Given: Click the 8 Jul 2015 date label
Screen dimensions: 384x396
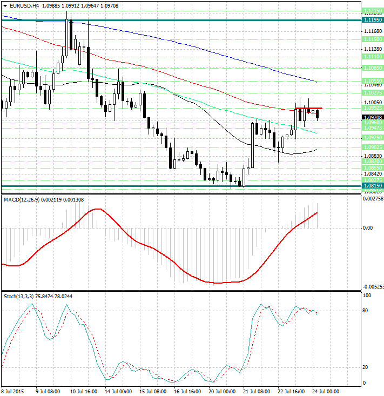Looking at the screenshot, I should coord(12,392).
